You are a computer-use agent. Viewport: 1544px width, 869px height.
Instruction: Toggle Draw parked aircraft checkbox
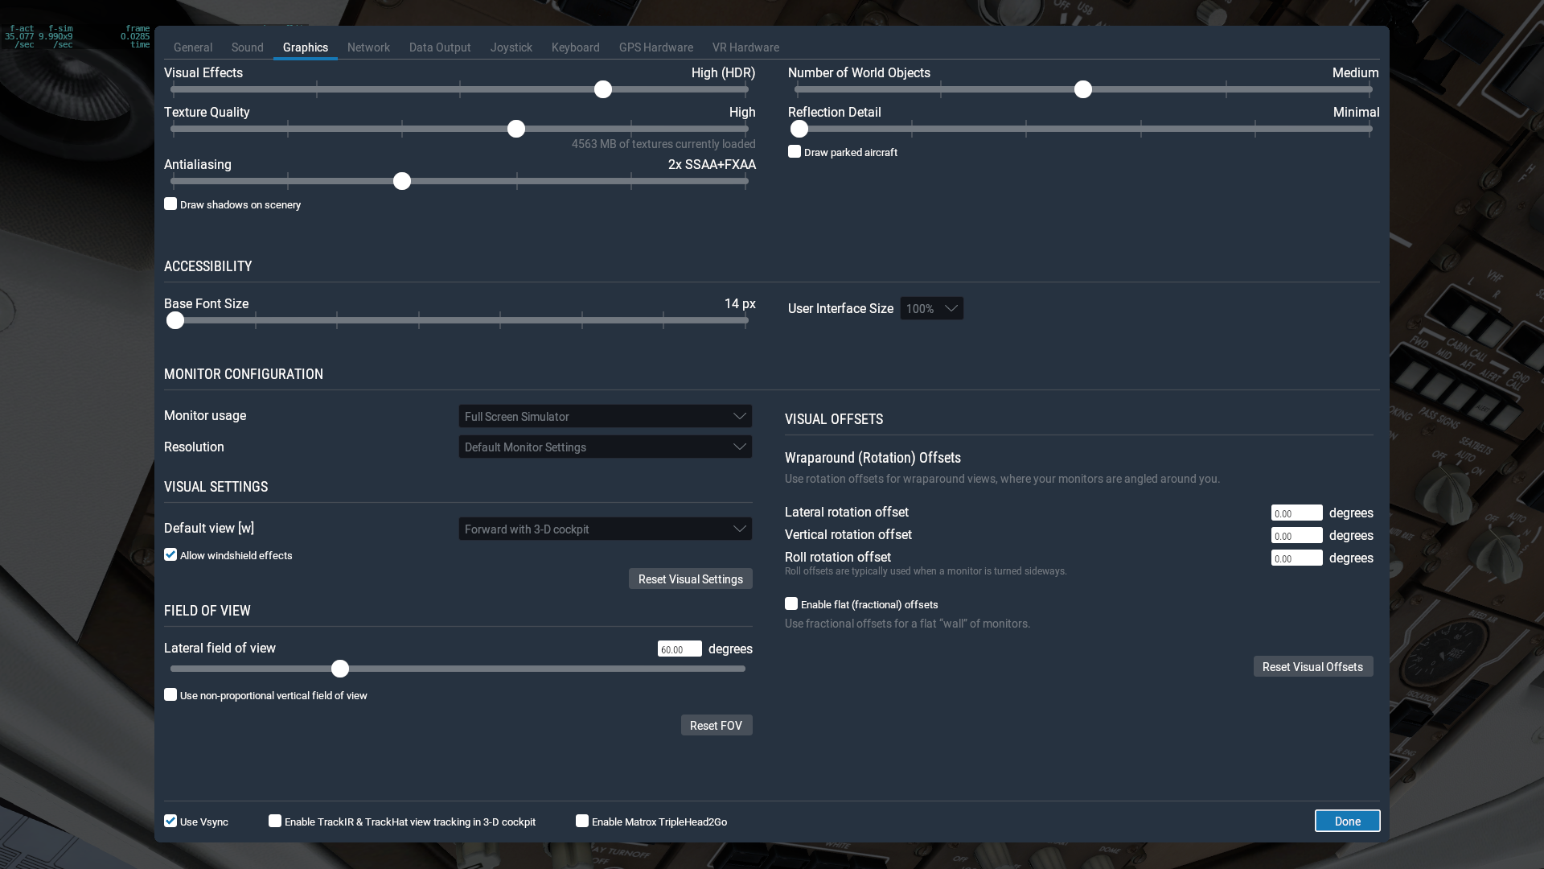click(795, 152)
